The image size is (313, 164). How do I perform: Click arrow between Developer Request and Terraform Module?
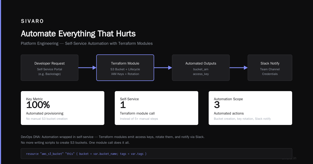87,68
